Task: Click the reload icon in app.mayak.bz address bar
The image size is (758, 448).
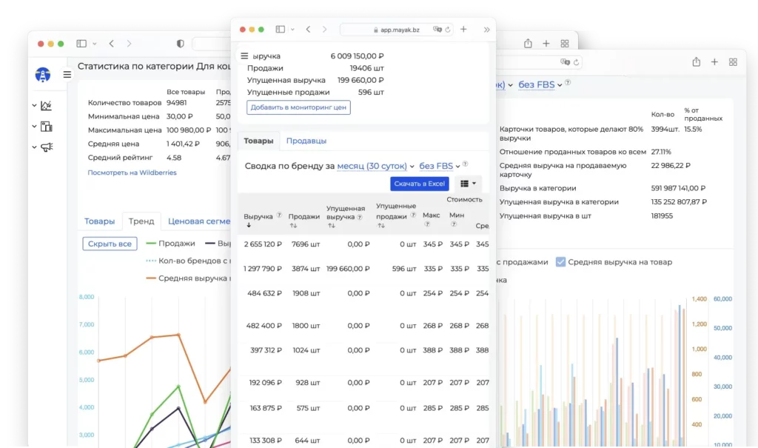Action: pos(448,30)
